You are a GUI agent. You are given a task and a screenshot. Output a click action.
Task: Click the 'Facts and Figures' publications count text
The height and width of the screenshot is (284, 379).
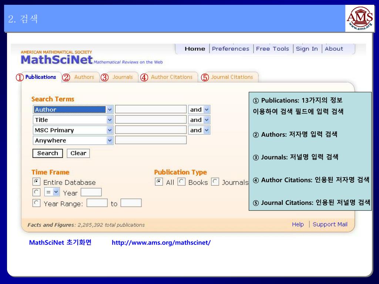[x=86, y=225]
